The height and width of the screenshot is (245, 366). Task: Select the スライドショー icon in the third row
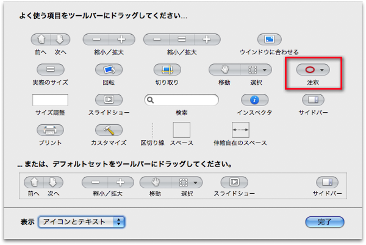point(109,99)
